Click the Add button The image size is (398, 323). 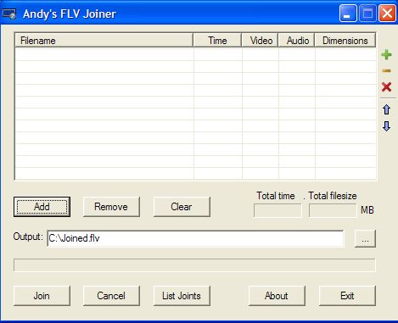pyautogui.click(x=42, y=207)
